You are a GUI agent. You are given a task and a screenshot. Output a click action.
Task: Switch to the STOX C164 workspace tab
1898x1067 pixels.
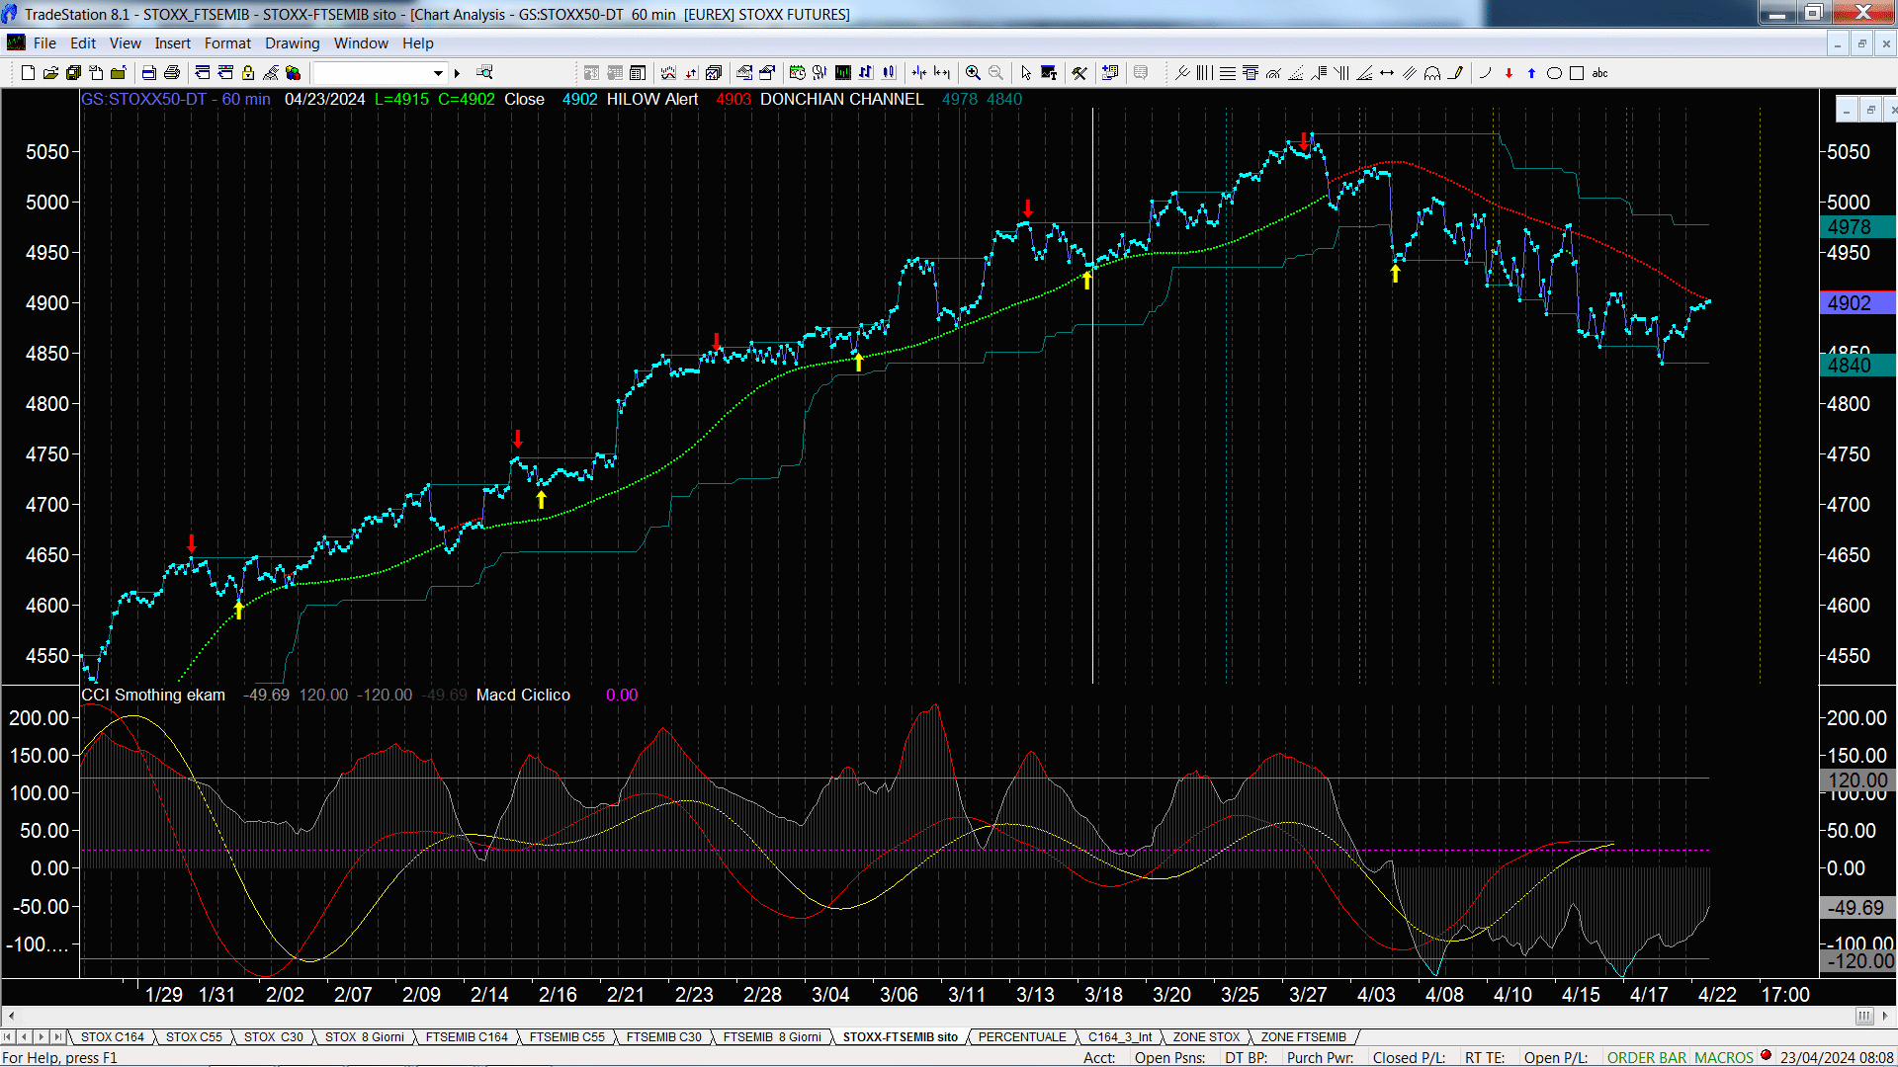click(112, 1037)
